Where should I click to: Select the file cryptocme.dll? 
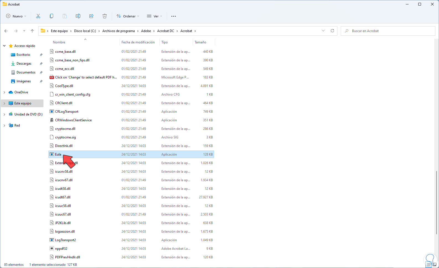coord(131,129)
